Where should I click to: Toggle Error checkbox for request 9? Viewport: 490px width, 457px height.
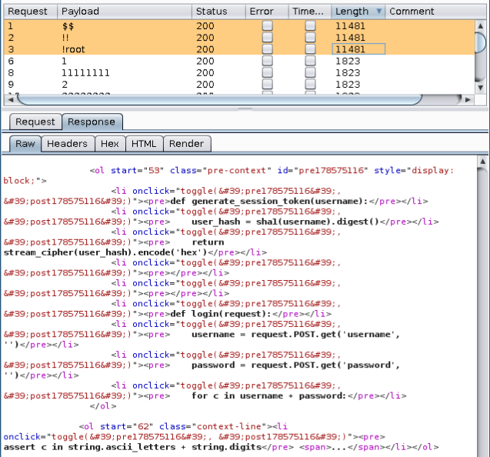(267, 84)
